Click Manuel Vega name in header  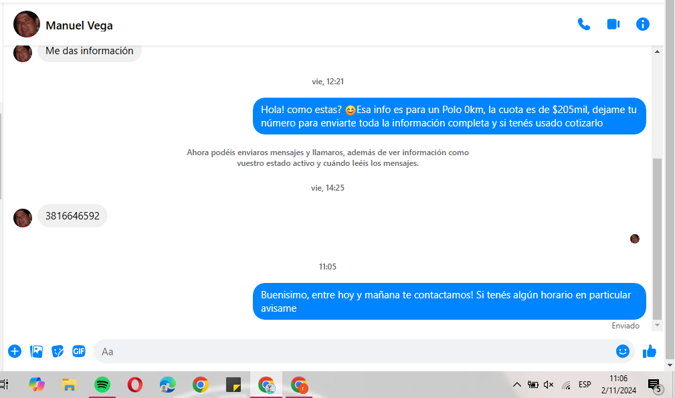click(79, 25)
